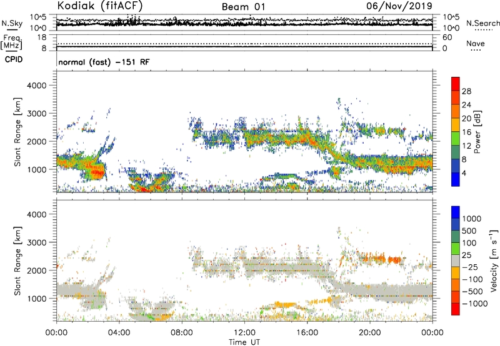Click the 'Time UT' axis title
The width and height of the screenshot is (500, 346).
click(x=244, y=342)
